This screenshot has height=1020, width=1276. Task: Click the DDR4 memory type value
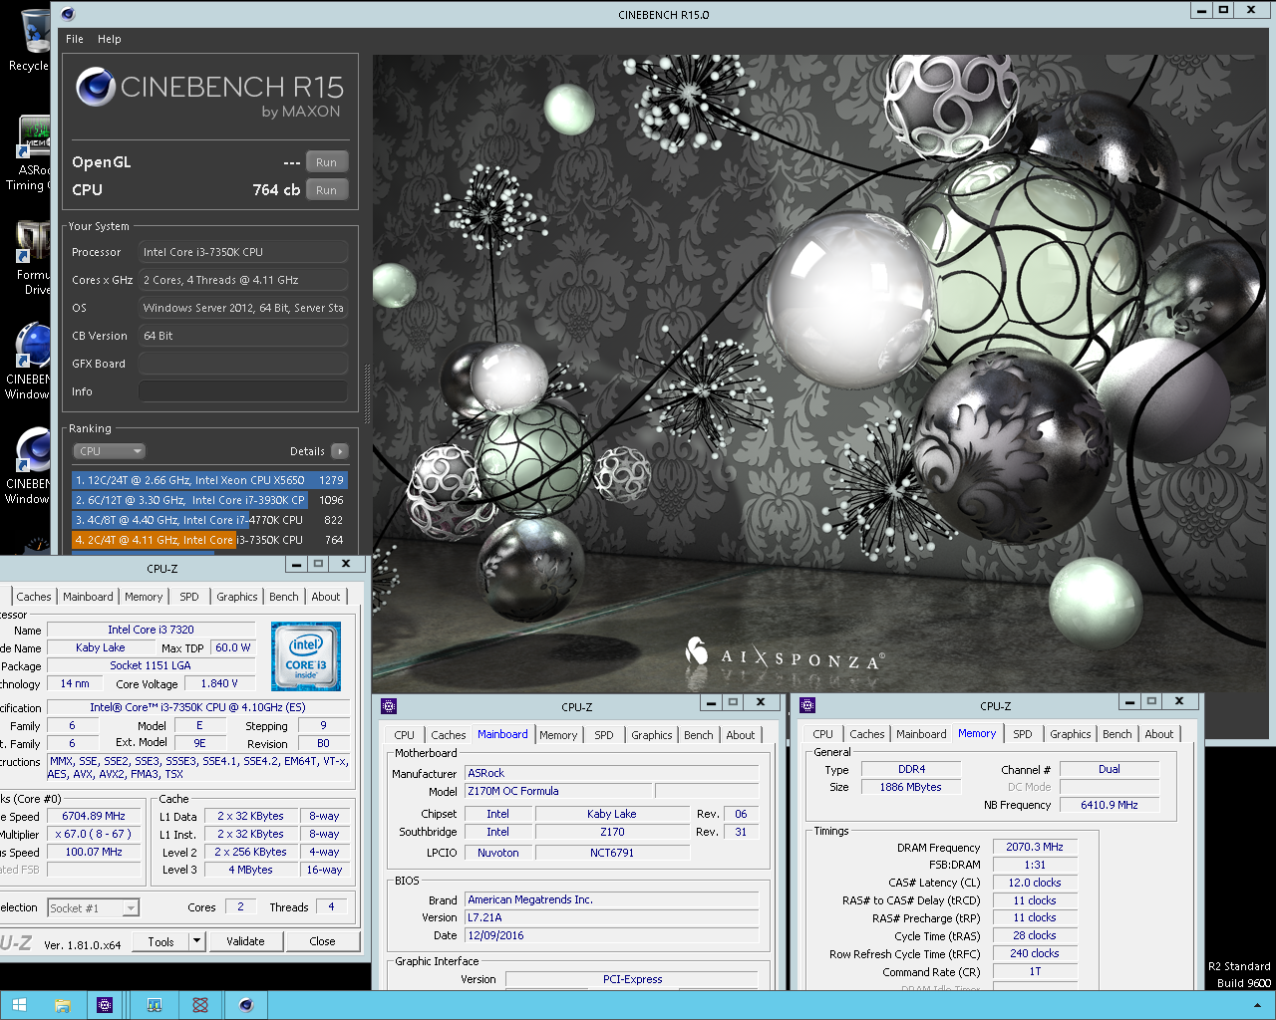pyautogui.click(x=911, y=769)
